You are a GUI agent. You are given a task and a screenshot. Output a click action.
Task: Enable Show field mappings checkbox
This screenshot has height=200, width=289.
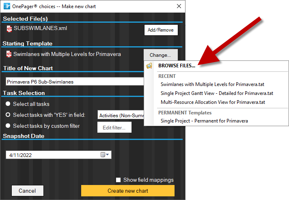[x=119, y=180]
